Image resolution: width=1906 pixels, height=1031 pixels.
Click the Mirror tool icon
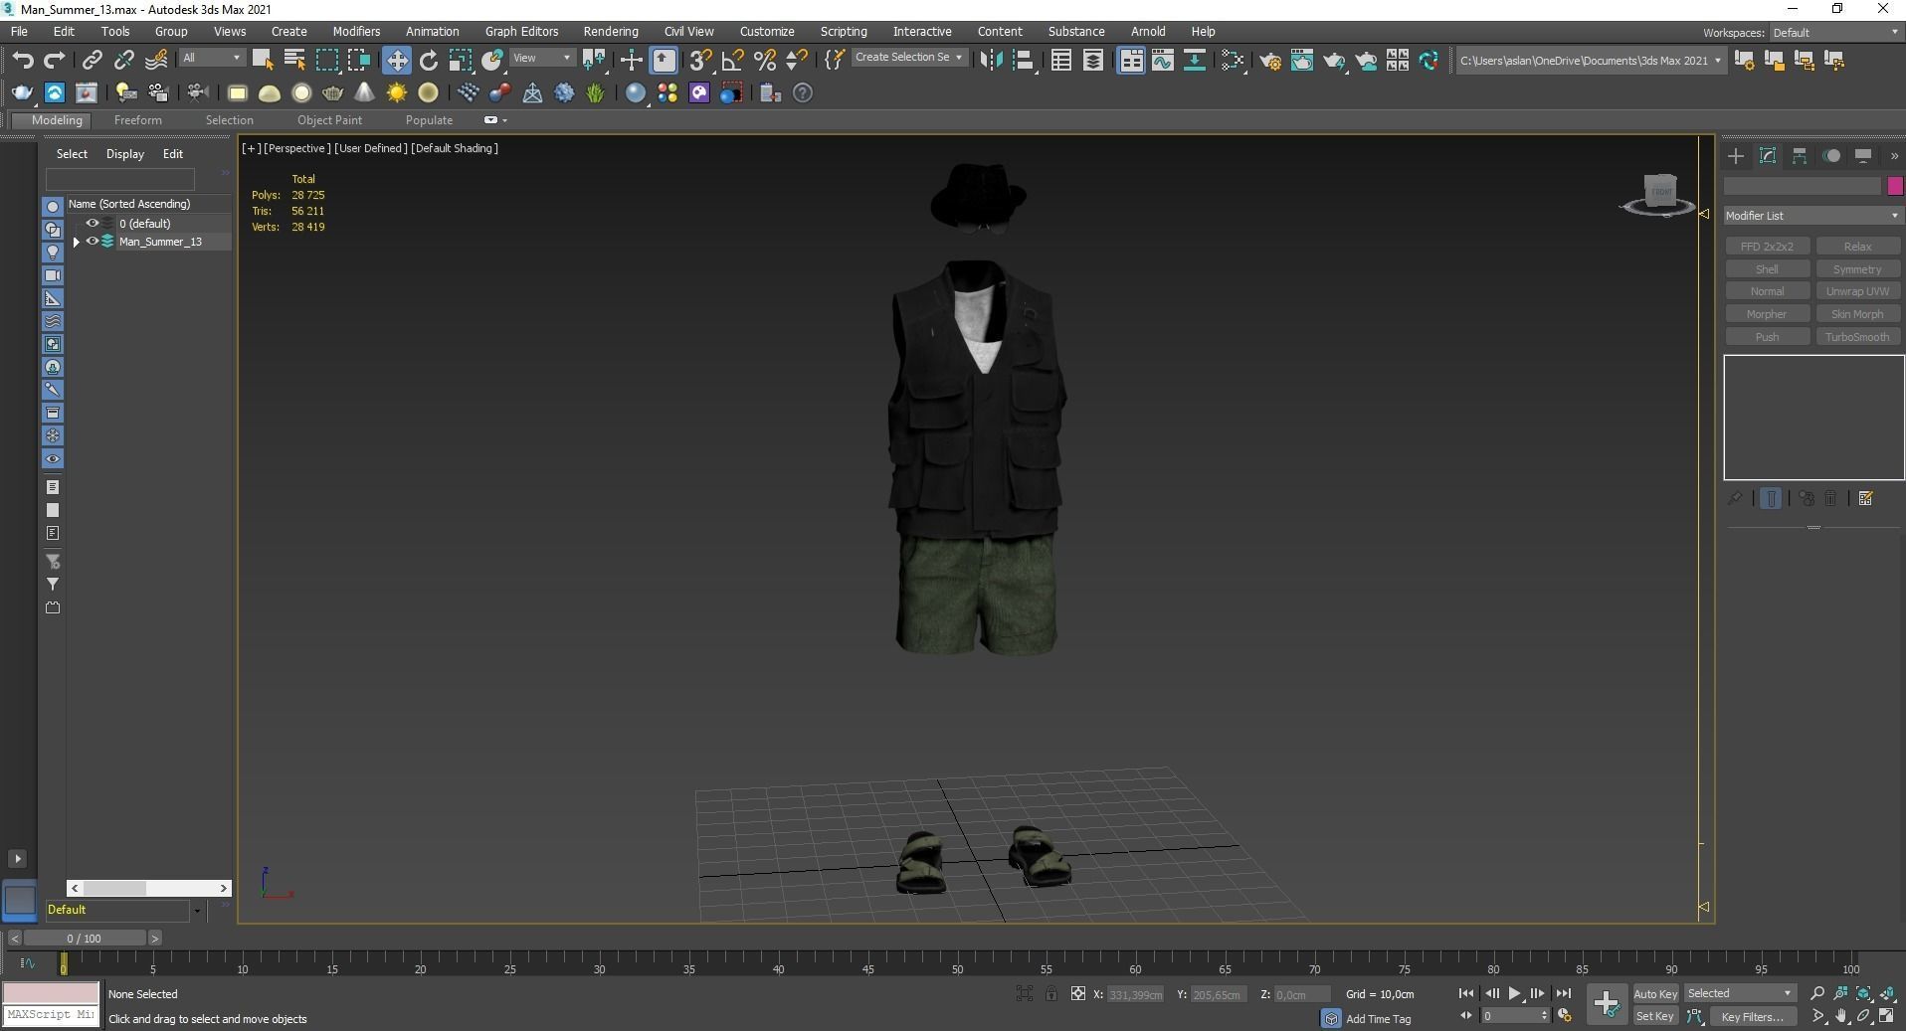[x=990, y=61]
